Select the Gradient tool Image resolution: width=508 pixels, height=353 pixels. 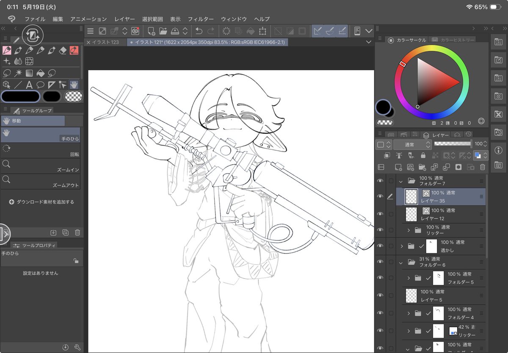coord(29,73)
